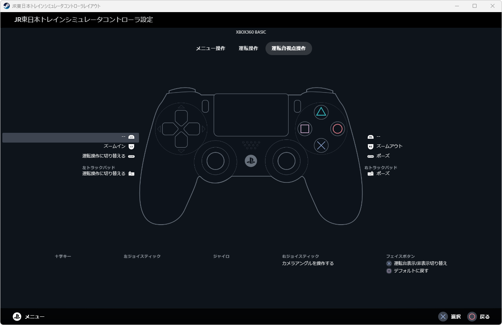
Task: Open カメラアングルを操作する right joystick setting
Action: (308, 263)
